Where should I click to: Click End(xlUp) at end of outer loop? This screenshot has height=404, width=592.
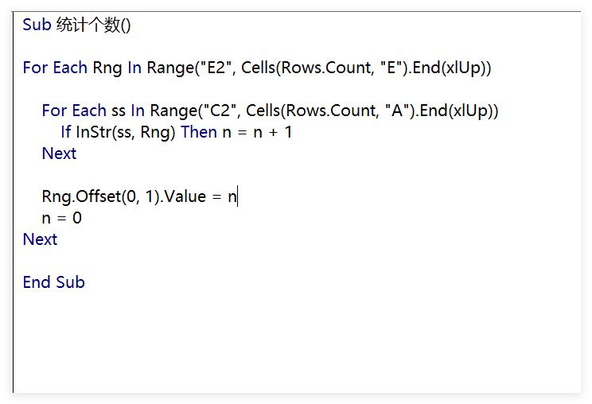451,68
